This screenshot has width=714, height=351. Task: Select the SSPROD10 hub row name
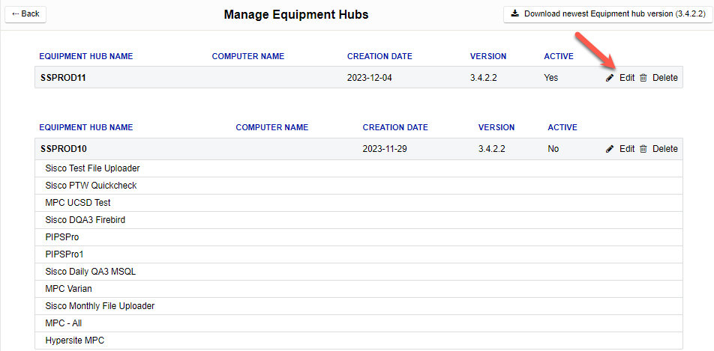(x=63, y=149)
